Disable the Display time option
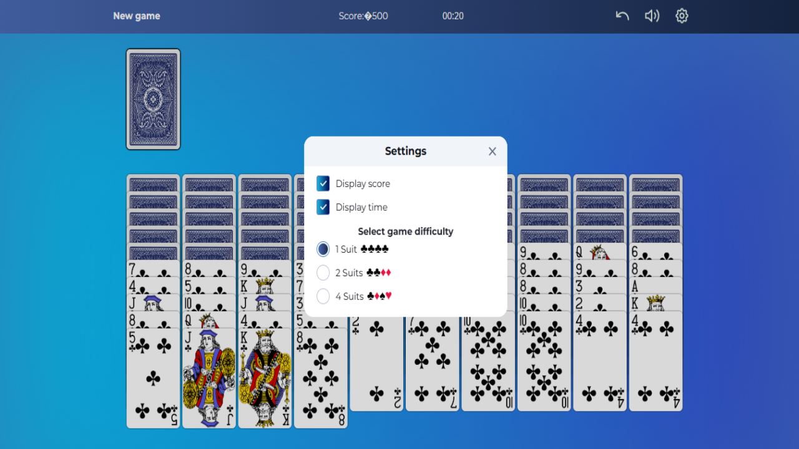 point(323,207)
